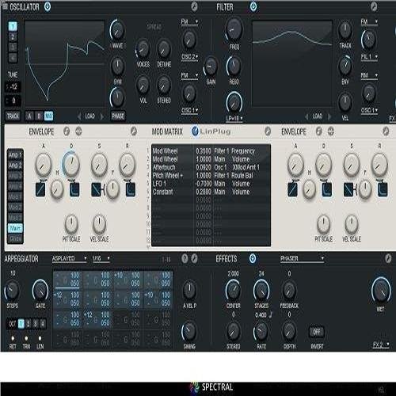The image size is (396, 396).
Task: Select oscillator number 2
Action: [13, 37]
